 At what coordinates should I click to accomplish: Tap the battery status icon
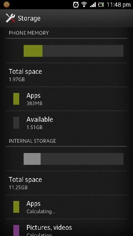101,5
